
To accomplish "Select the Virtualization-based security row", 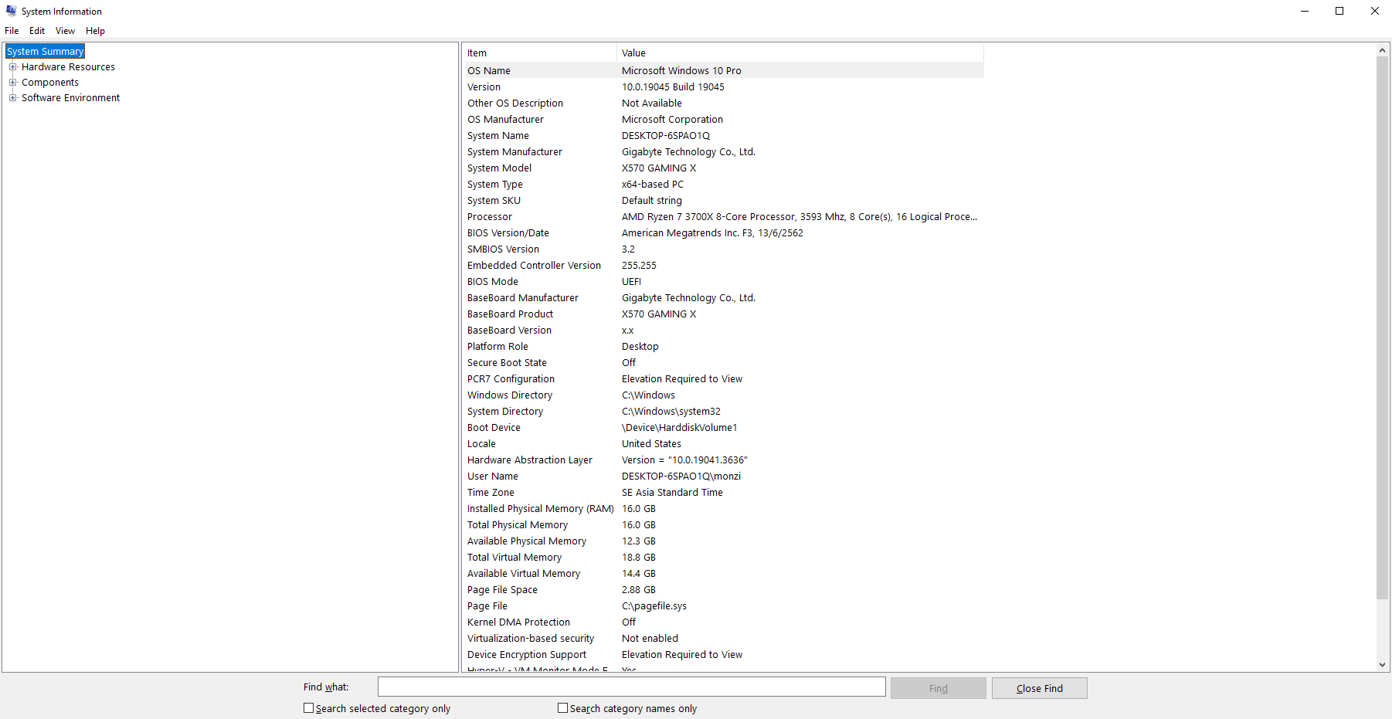I will [x=723, y=639].
